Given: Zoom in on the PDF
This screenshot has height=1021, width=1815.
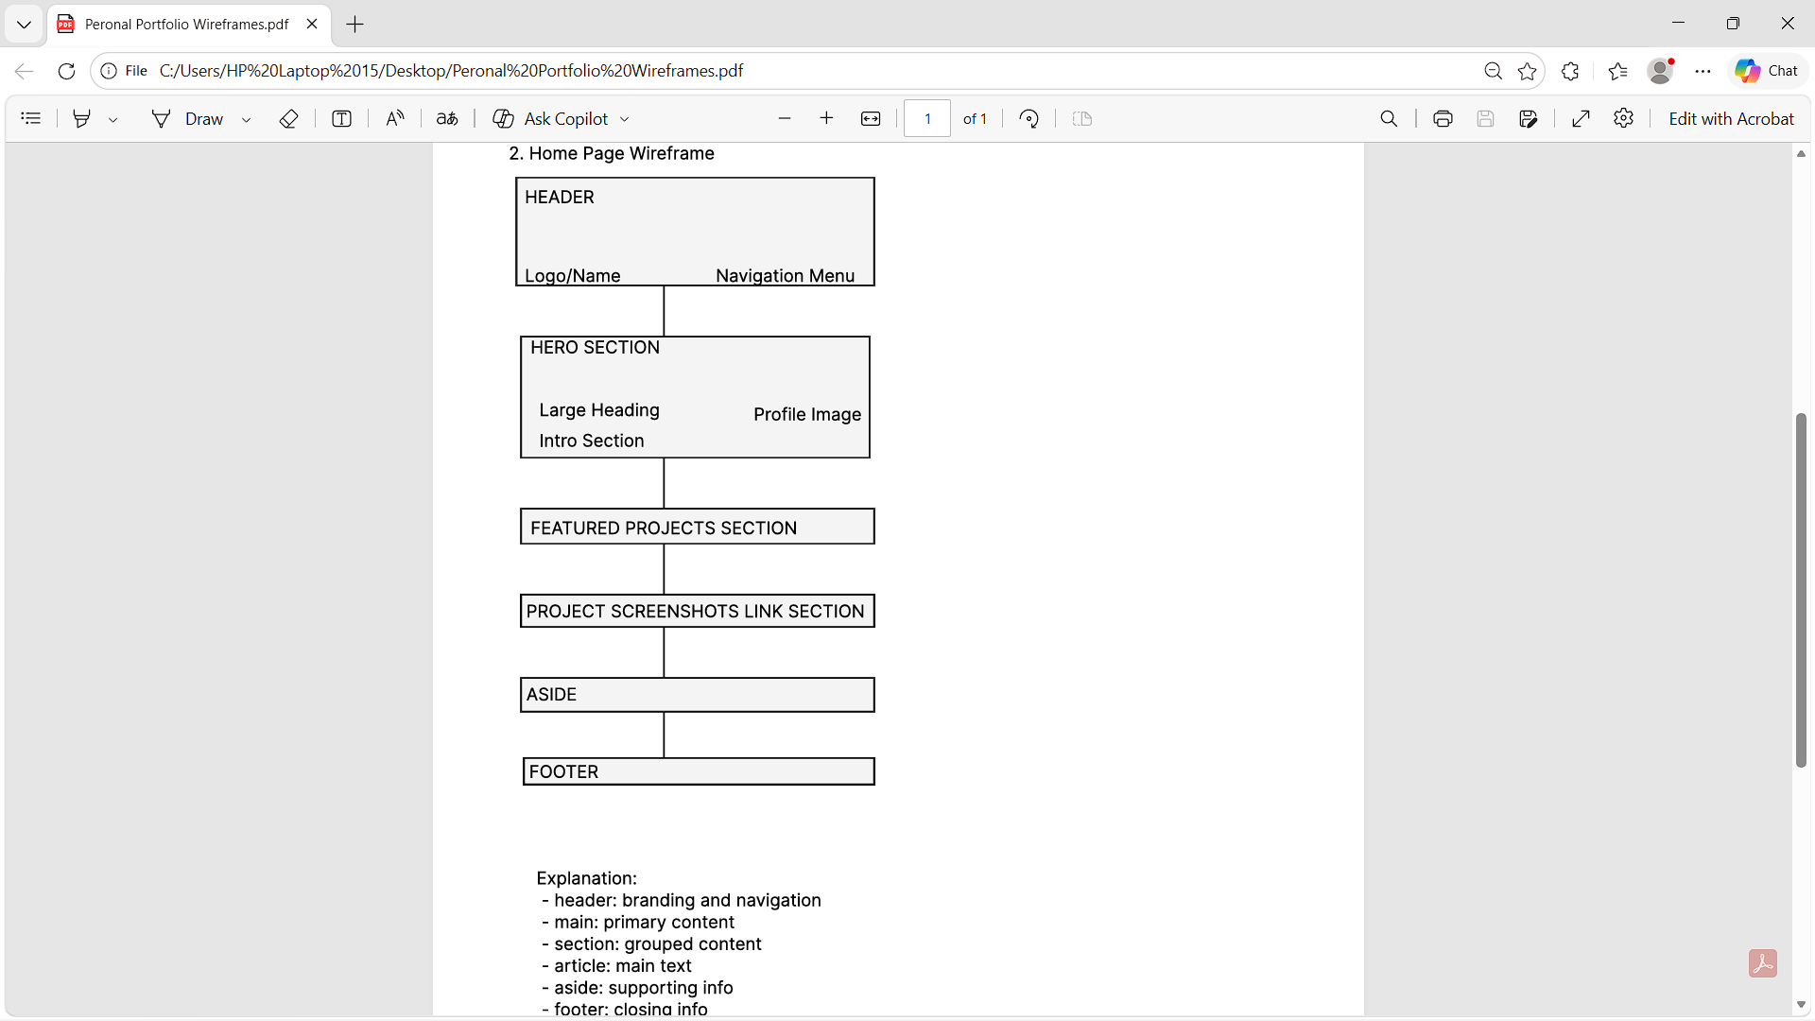Looking at the screenshot, I should [827, 118].
